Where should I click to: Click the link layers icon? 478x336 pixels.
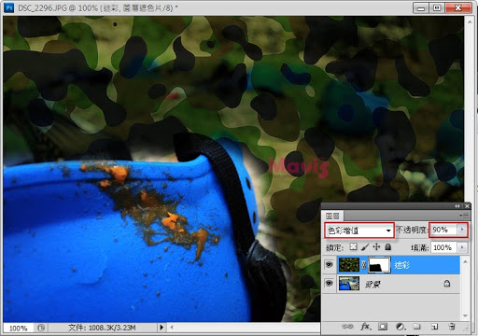(347, 327)
